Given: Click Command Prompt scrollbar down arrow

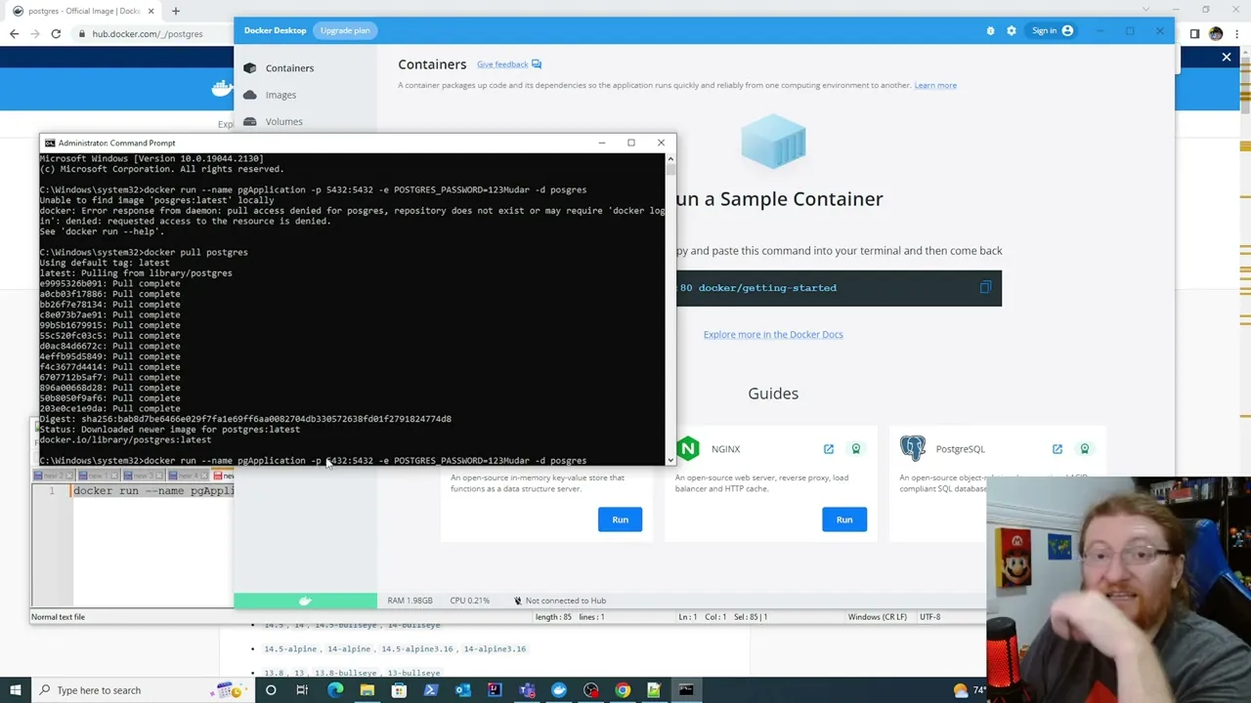Looking at the screenshot, I should [x=670, y=460].
